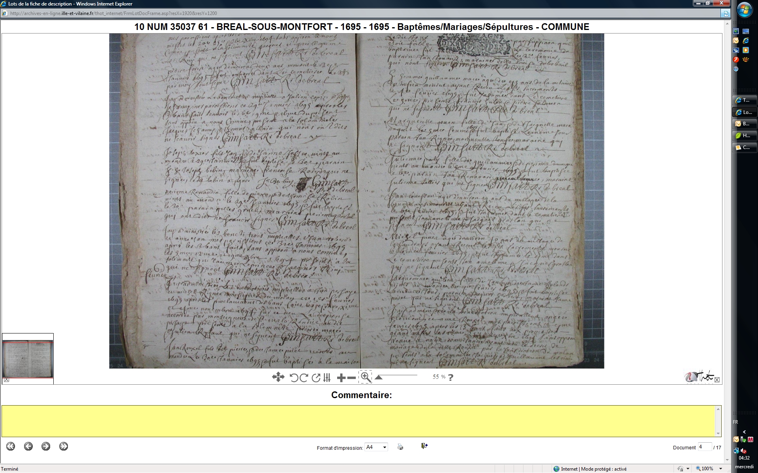Click the Document page number field
The image size is (758, 473).
coord(704,447)
